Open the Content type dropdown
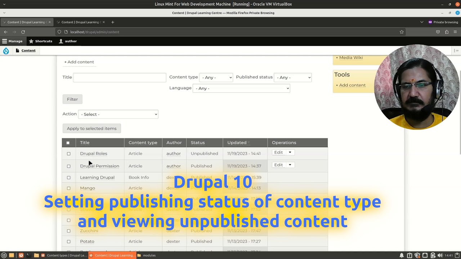Viewport: 461px width, 259px height. pyautogui.click(x=216, y=77)
